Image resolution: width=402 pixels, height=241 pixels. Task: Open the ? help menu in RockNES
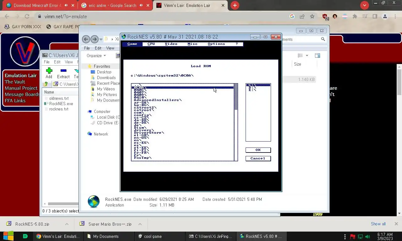click(237, 44)
